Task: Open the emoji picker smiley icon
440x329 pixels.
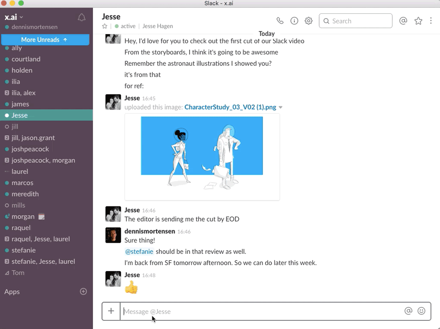Action: [x=421, y=311]
